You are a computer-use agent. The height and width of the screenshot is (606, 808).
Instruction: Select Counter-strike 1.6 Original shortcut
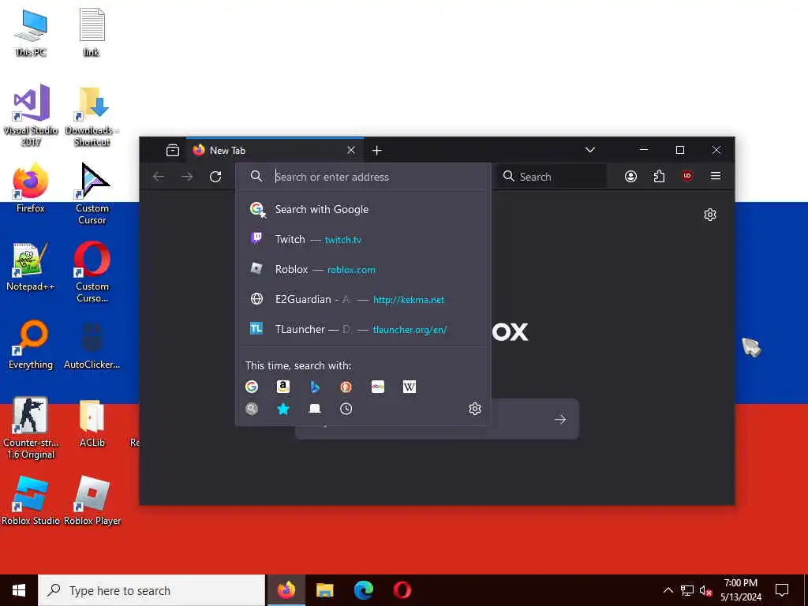pos(31,428)
